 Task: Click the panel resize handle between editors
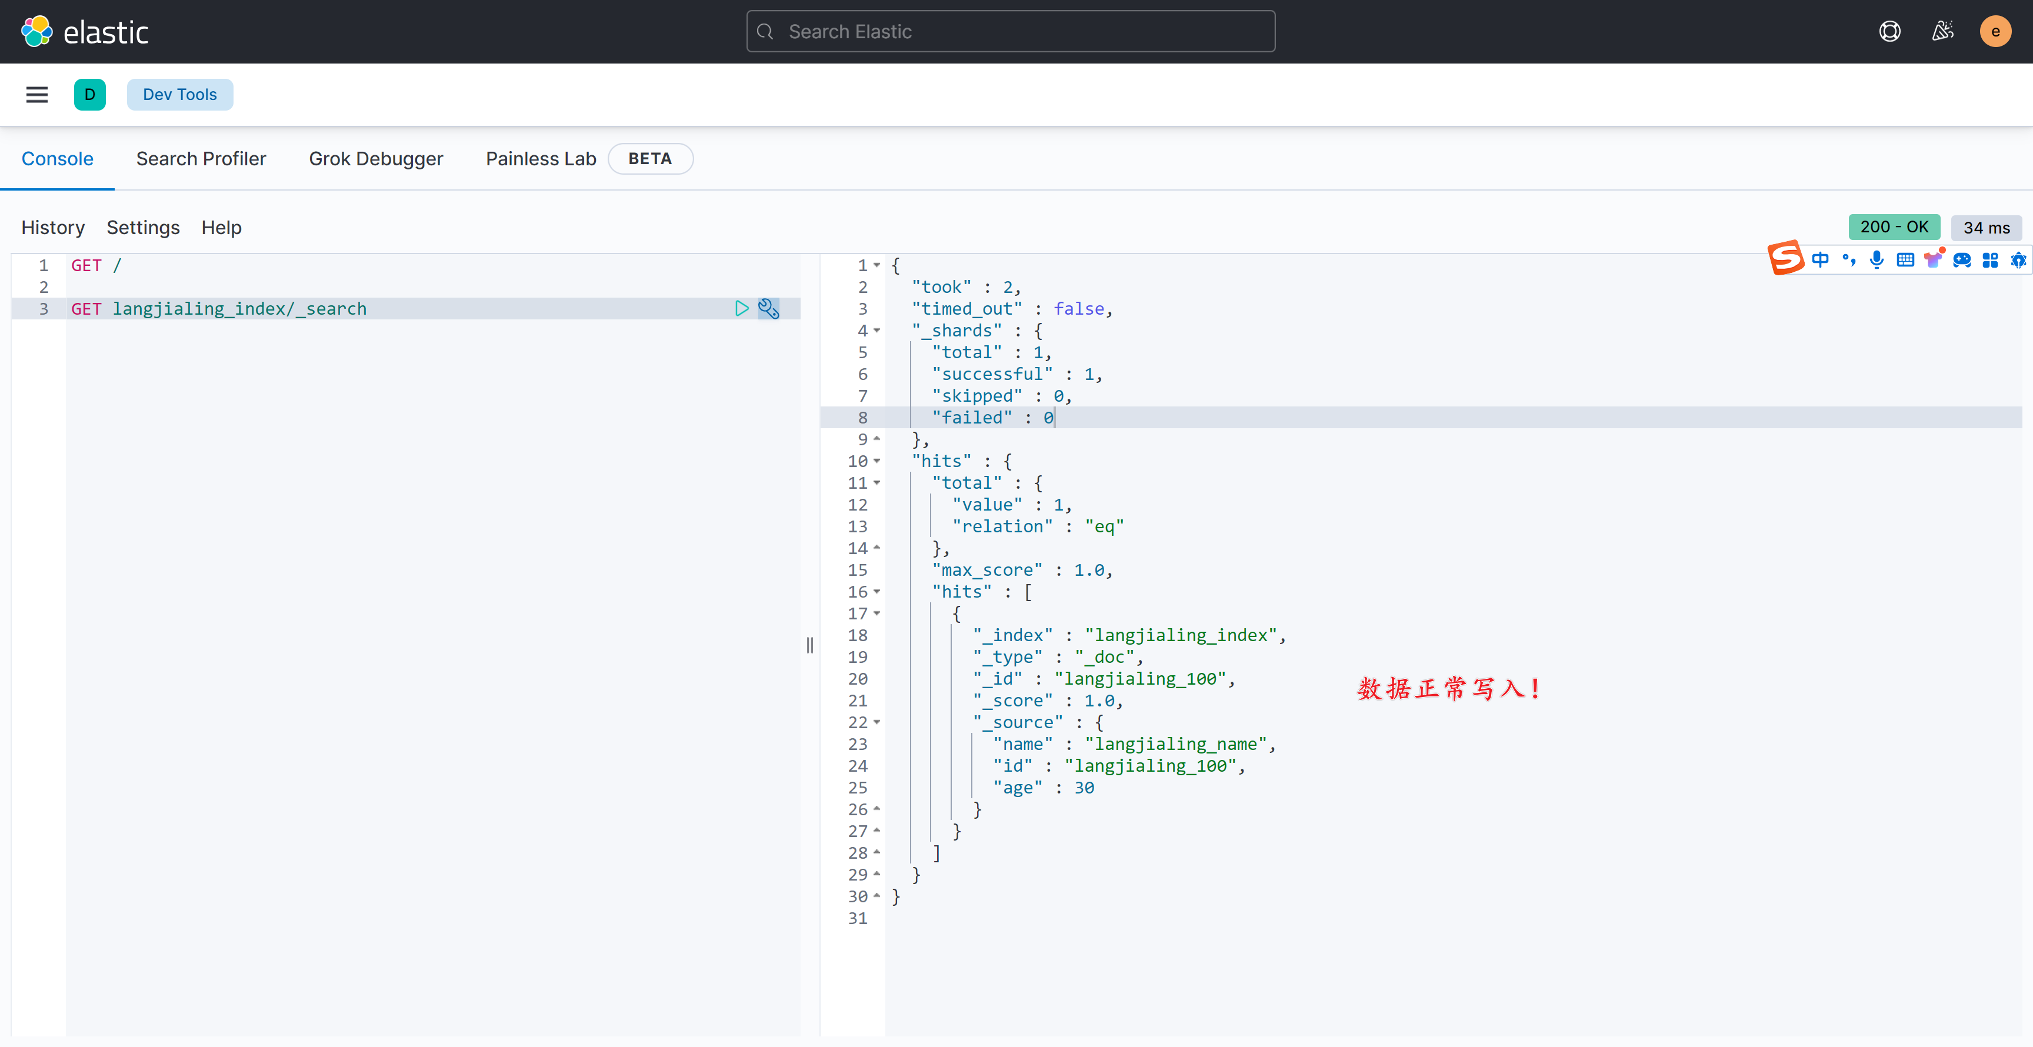coord(809,645)
